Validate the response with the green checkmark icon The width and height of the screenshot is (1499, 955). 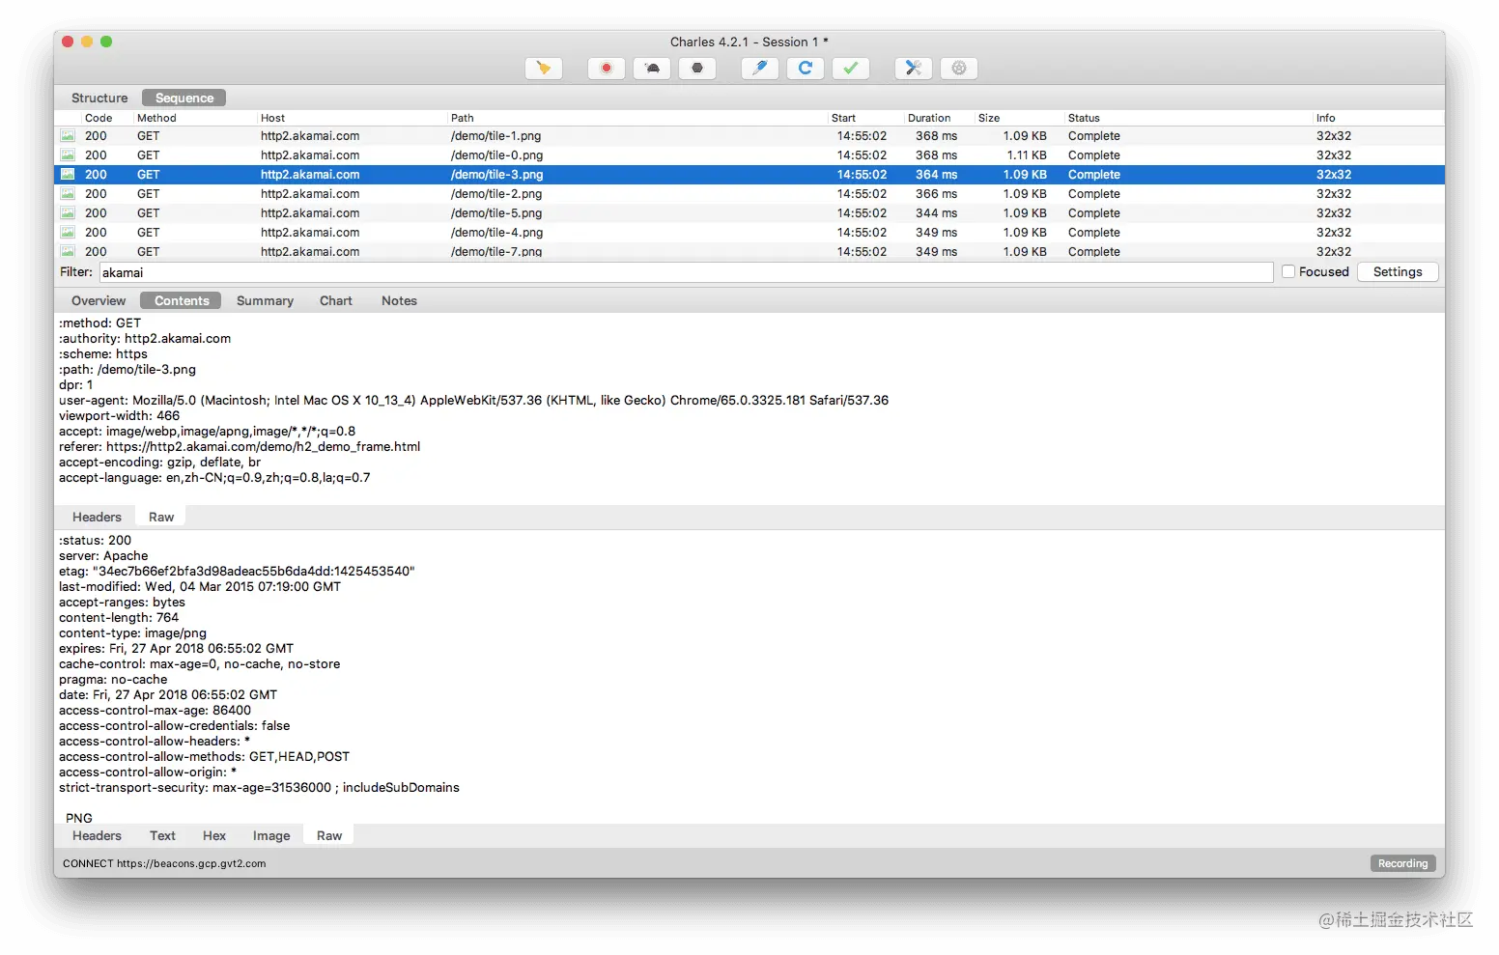click(x=851, y=69)
